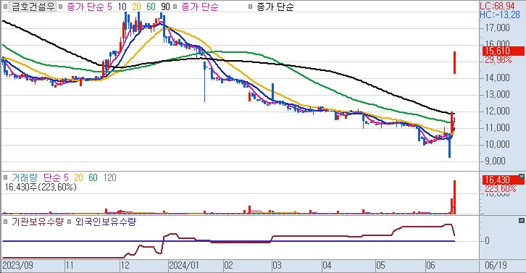Click the red 15,610 current price tag
The width and height of the screenshot is (526, 273).
click(x=504, y=51)
